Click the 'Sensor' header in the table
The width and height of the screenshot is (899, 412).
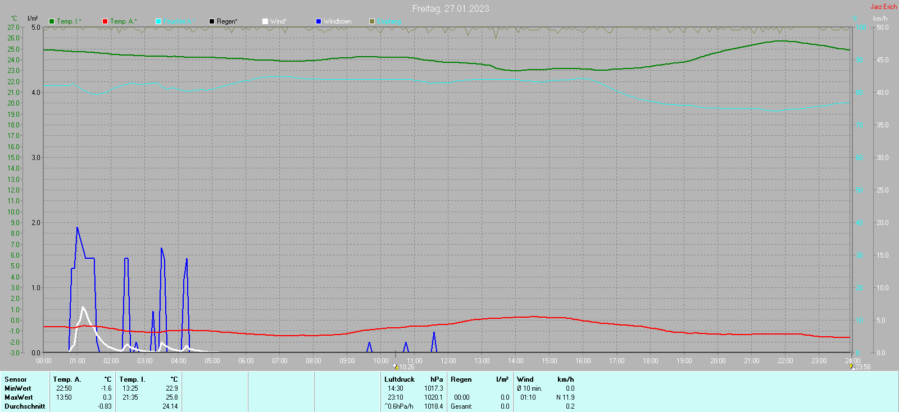tap(16, 379)
